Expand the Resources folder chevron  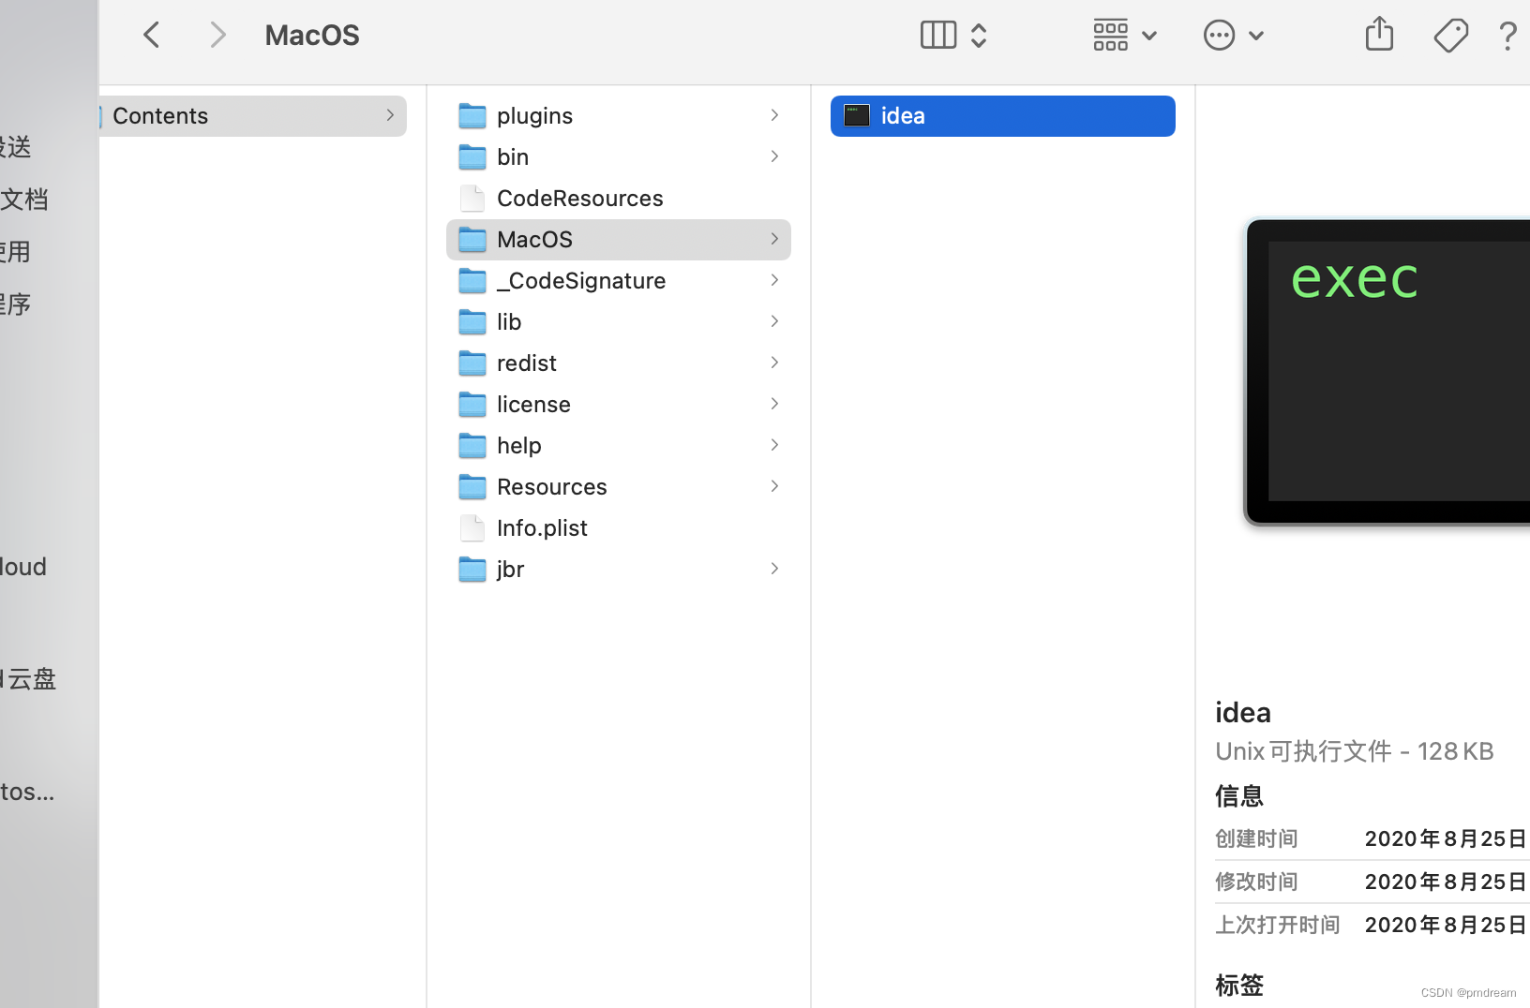(774, 486)
